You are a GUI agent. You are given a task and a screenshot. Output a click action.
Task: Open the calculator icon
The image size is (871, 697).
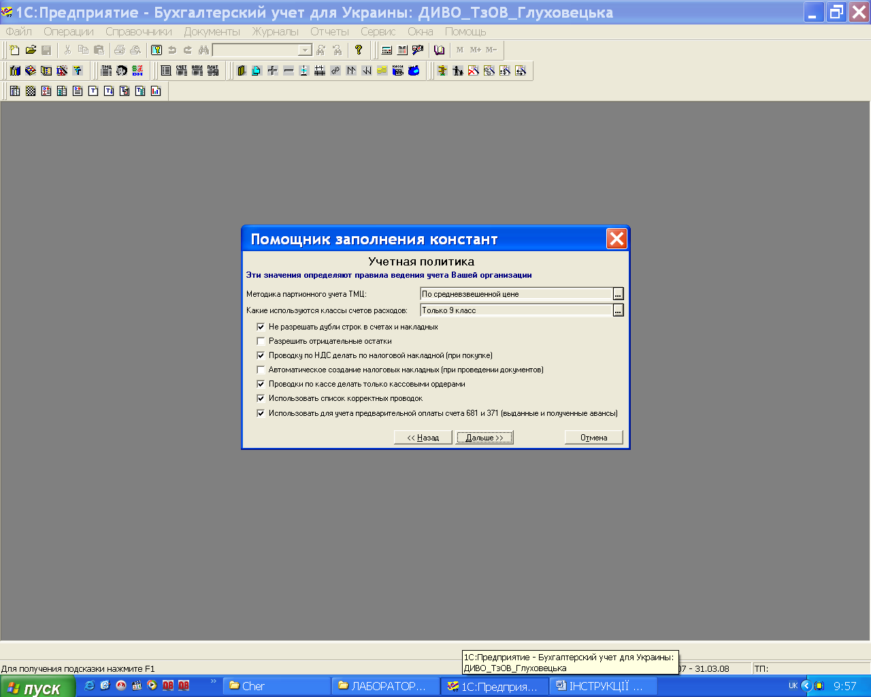click(387, 50)
